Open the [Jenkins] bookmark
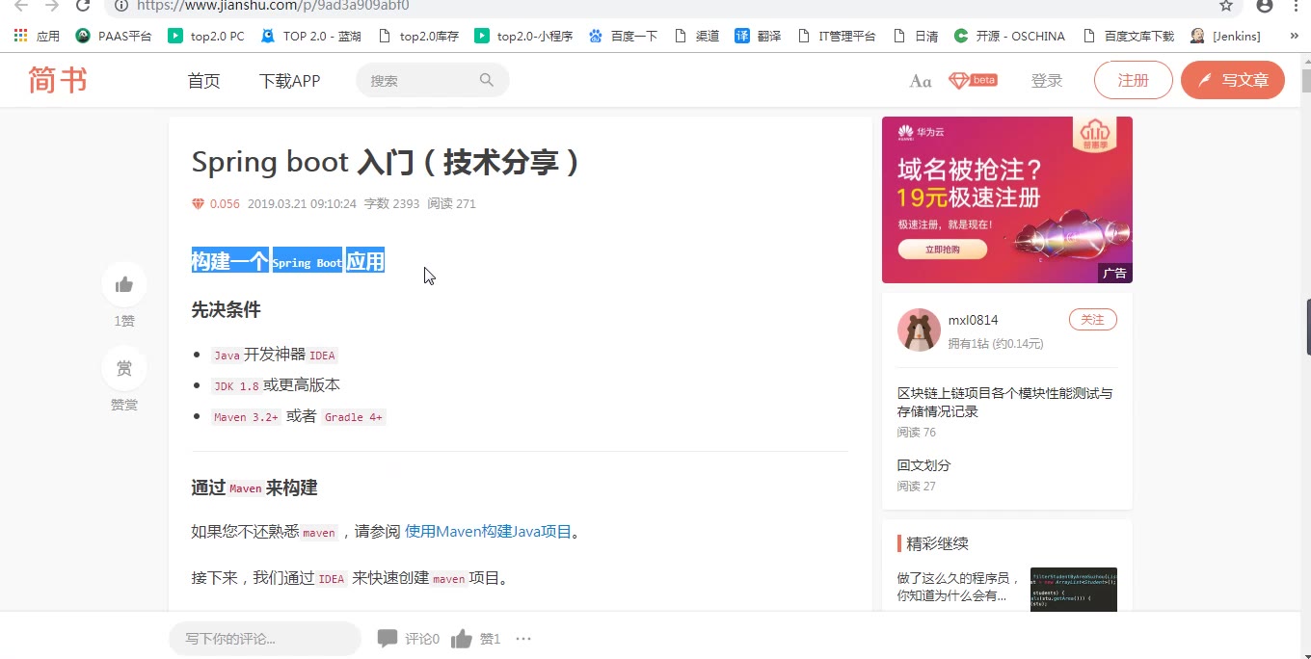The height and width of the screenshot is (659, 1311). tap(1225, 36)
